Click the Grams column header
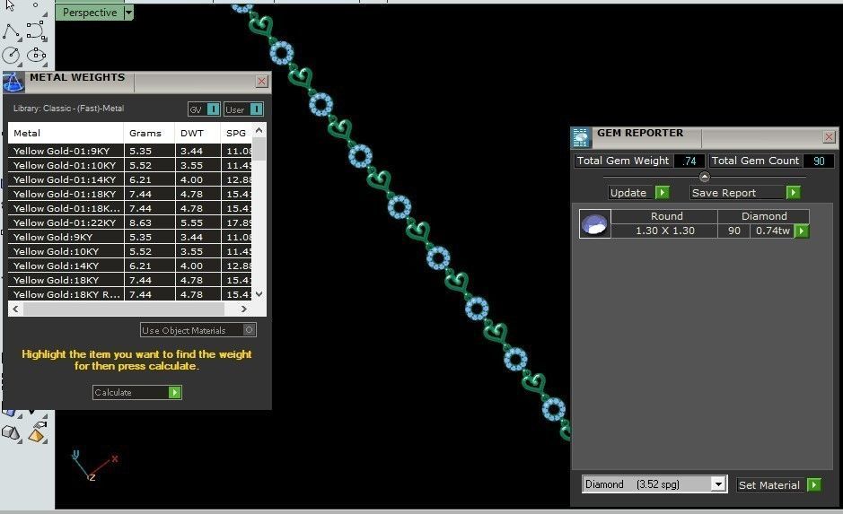The width and height of the screenshot is (843, 514). (x=149, y=133)
